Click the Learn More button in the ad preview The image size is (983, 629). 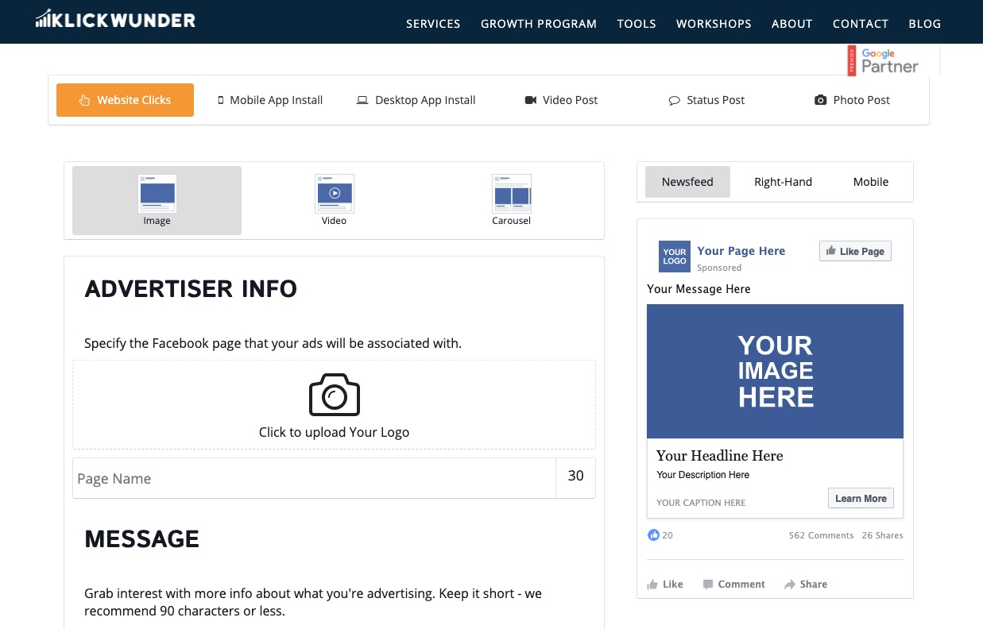pos(861,498)
